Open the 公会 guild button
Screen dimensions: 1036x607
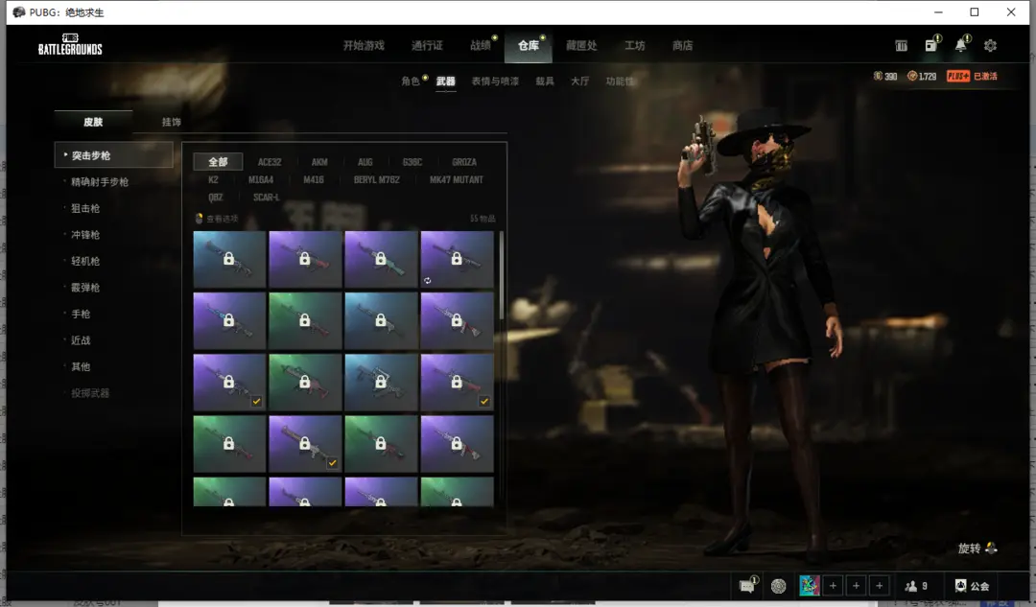[972, 586]
